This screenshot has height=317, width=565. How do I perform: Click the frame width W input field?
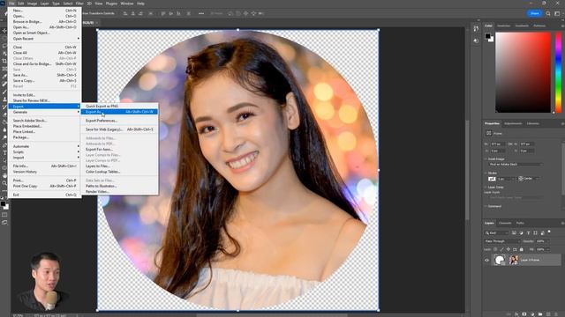point(498,144)
